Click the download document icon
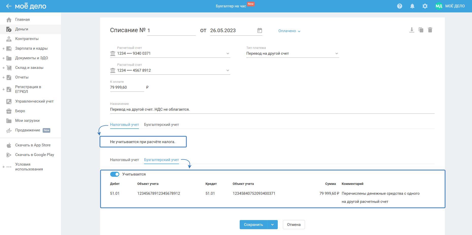The width and height of the screenshot is (472, 235). pos(412,30)
